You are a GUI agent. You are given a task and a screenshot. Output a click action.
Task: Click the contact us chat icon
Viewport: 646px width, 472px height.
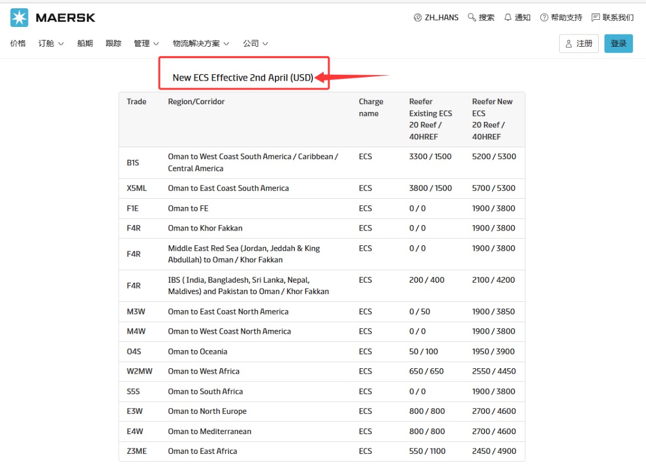[595, 18]
